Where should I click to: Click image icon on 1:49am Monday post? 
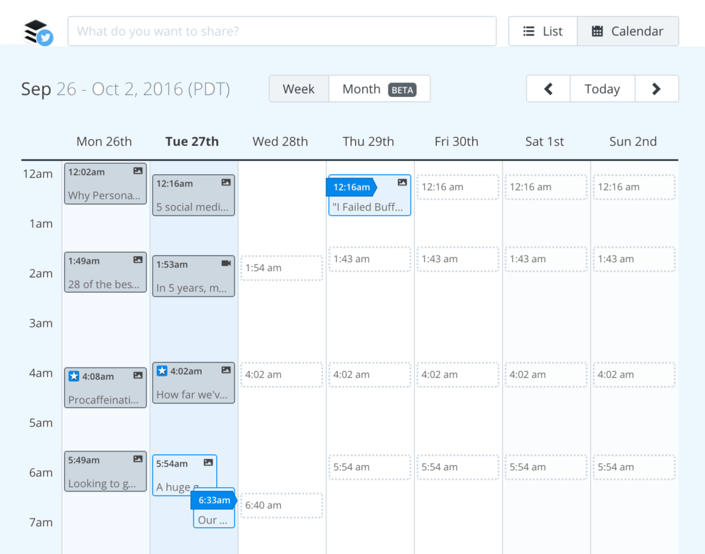(138, 260)
